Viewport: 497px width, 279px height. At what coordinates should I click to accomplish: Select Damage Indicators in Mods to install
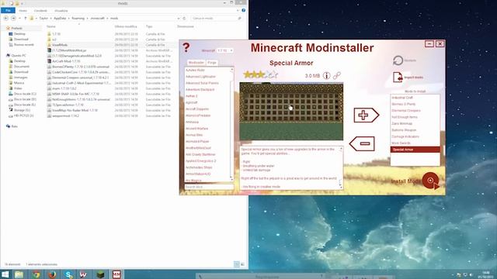point(405,136)
